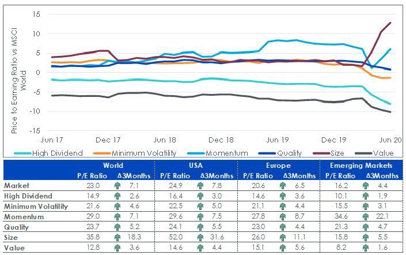This screenshot has width=406, height=255.
Task: Click the USA P/E Ratio subheader
Action: click(x=175, y=176)
